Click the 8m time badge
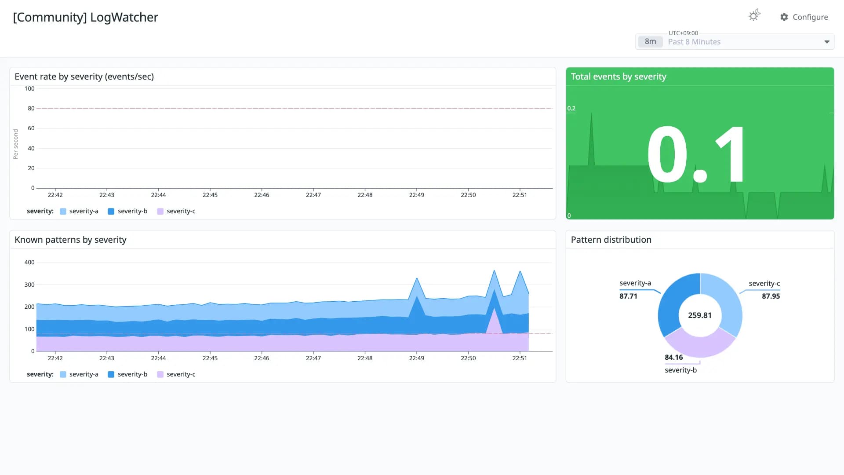This screenshot has height=475, width=844. pos(650,41)
